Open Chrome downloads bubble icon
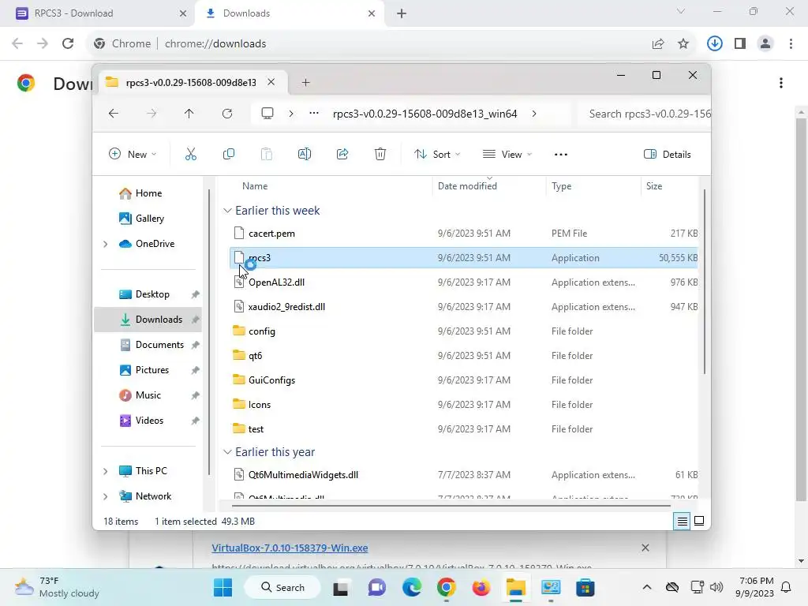Viewport: 808px width, 606px height. coord(714,43)
